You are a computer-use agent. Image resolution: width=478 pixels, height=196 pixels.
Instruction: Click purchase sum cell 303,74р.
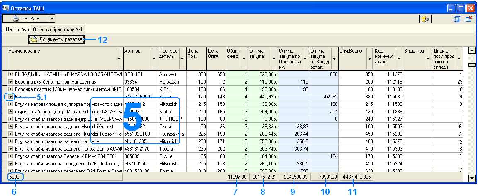[x=263, y=148]
